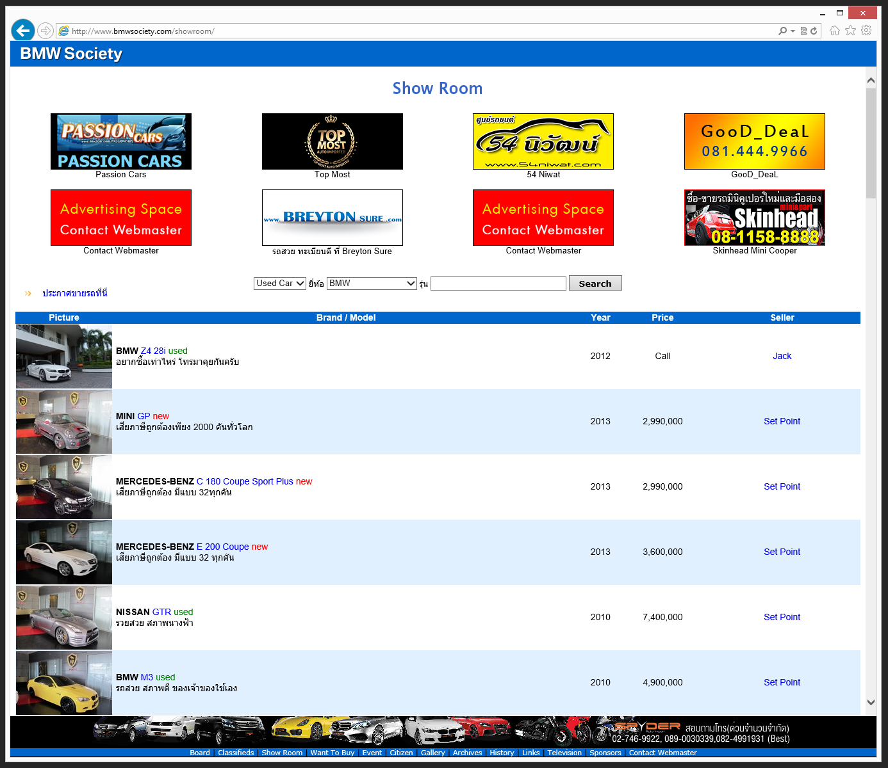This screenshot has width=888, height=768.
Task: Open Citizen in the footer menu
Action: coord(402,753)
